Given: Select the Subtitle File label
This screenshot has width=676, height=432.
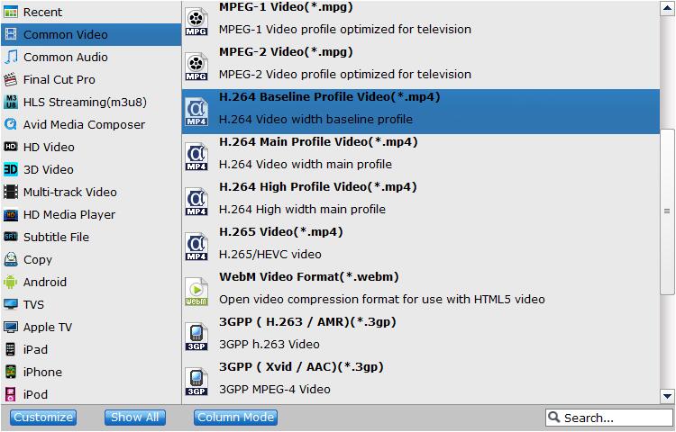Looking at the screenshot, I should coord(56,237).
